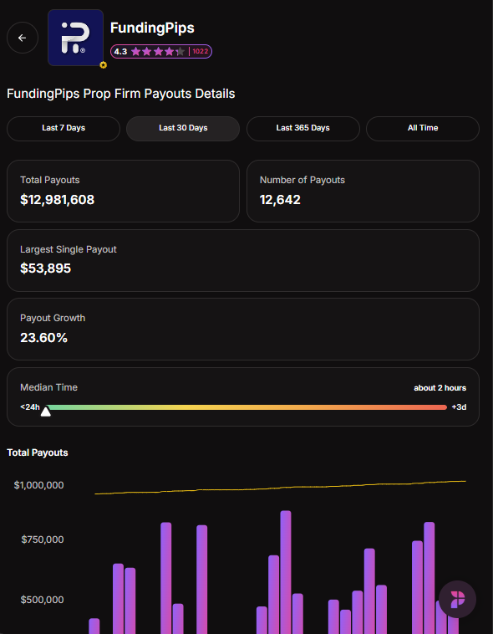
Task: Click the $53,895 largest payout value
Action: click(x=46, y=268)
